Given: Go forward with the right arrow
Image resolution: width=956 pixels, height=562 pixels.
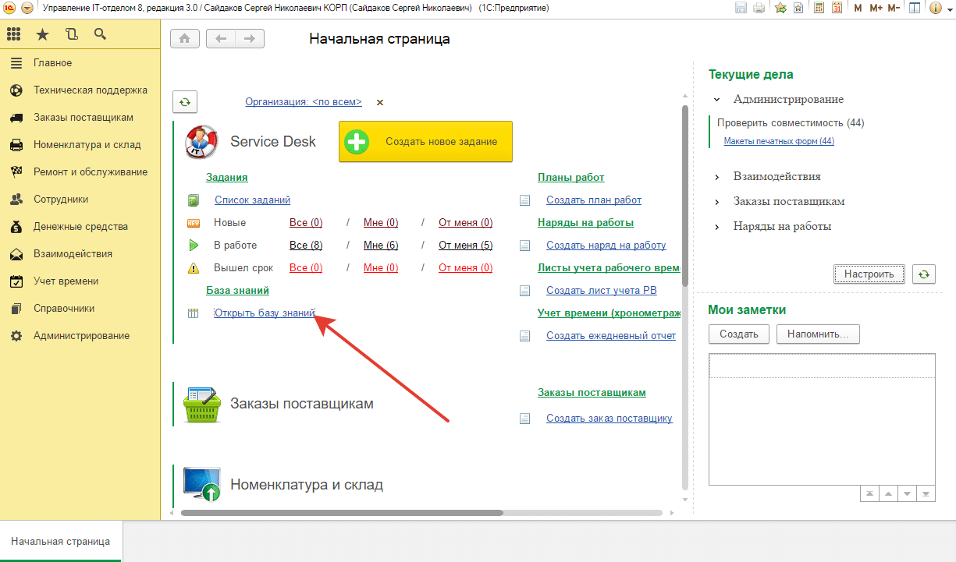Looking at the screenshot, I should (x=250, y=39).
